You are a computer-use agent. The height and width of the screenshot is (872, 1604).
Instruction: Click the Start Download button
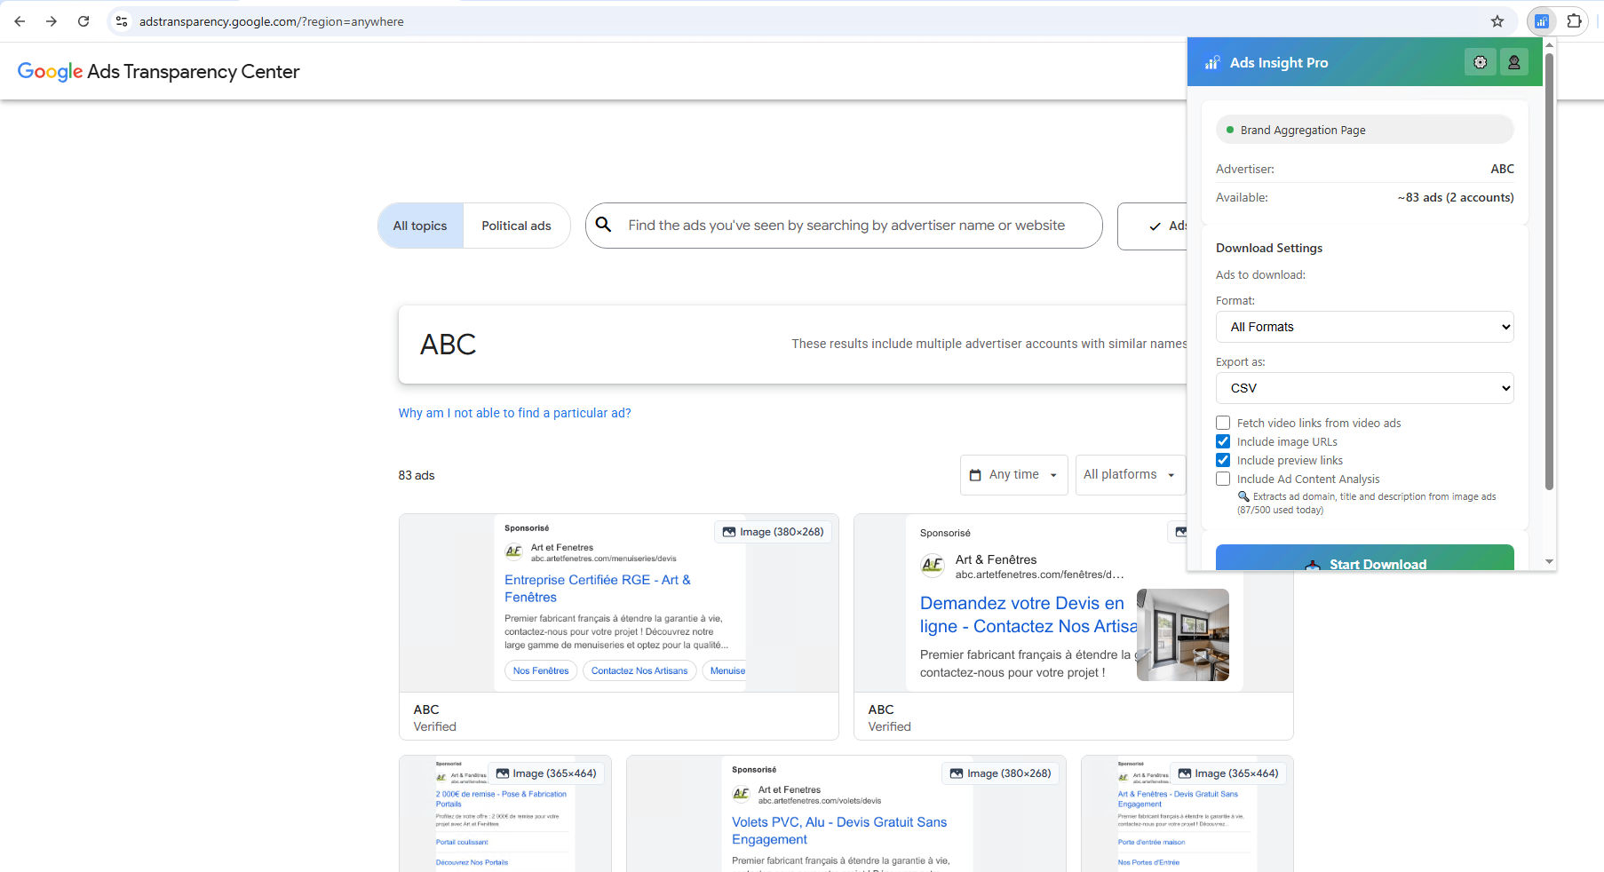1364,561
